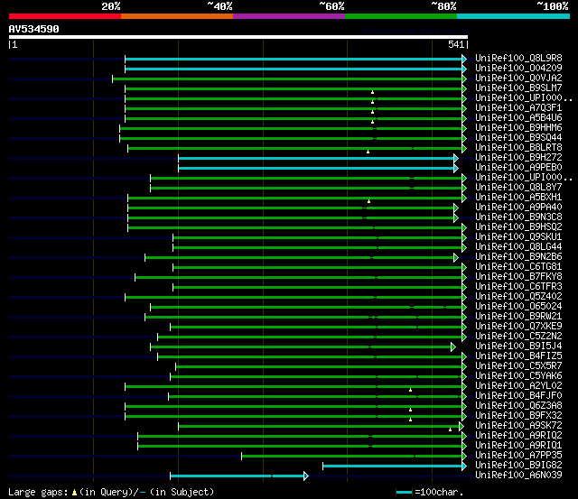Viewport: 578px width, 499px height.
Task: Click the arrowhead ending the UniRef100_A6N039 alignment
Action: point(306,476)
